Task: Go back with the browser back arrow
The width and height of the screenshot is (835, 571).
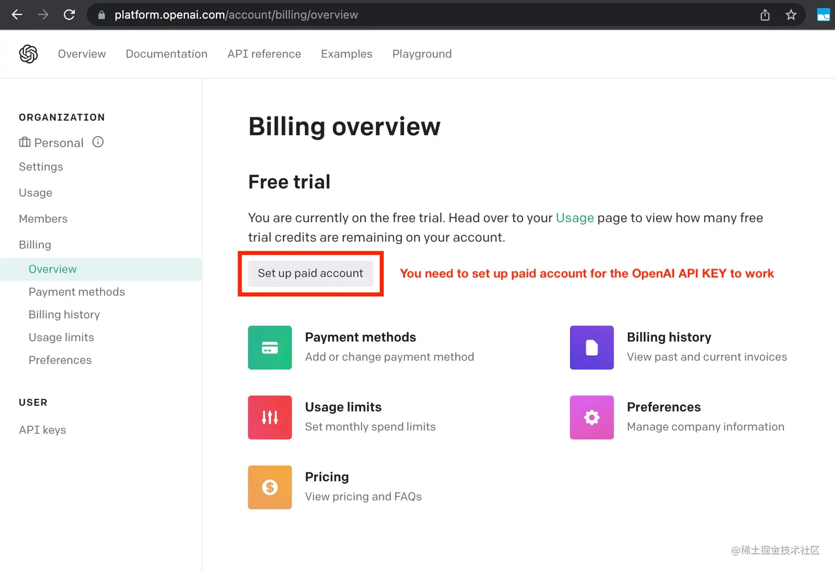Action: [x=17, y=15]
